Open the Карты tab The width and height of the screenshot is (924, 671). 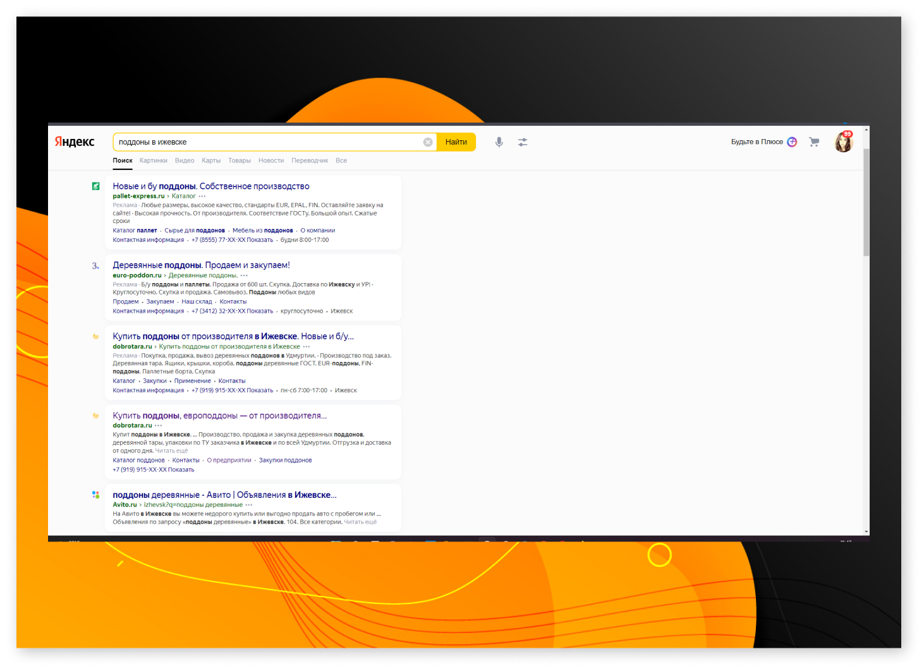pyautogui.click(x=211, y=160)
